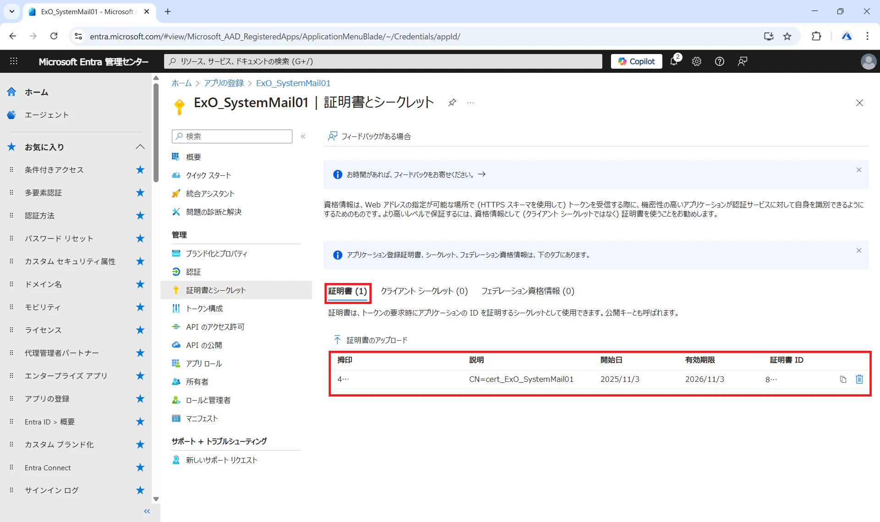
Task: Open the notifications bell icon
Action: pyautogui.click(x=674, y=61)
